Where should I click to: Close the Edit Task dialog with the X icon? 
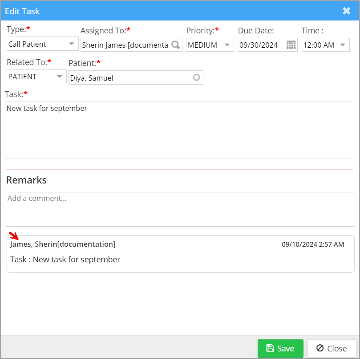346,11
